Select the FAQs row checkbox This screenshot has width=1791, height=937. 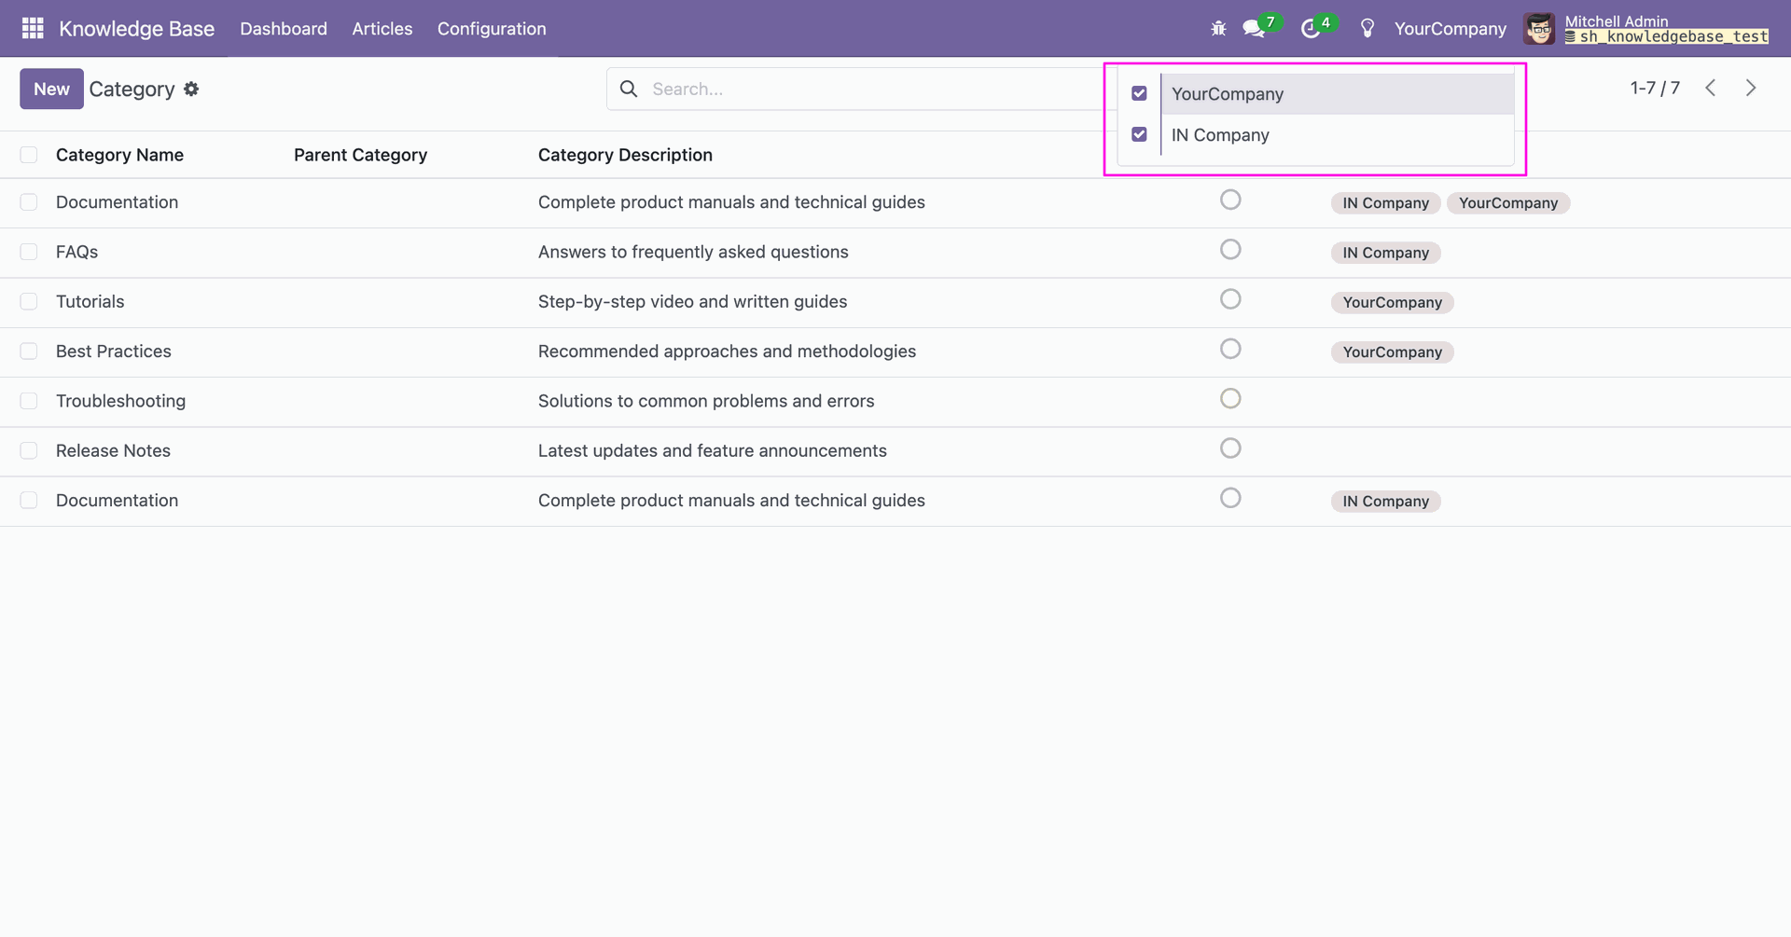[x=29, y=252]
